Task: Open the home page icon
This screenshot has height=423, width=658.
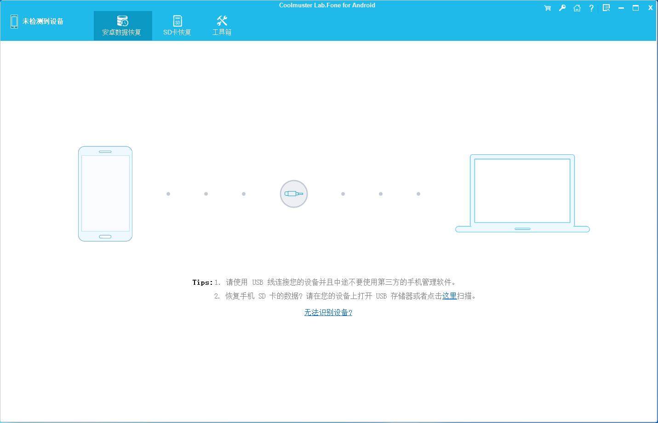Action: coord(577,8)
